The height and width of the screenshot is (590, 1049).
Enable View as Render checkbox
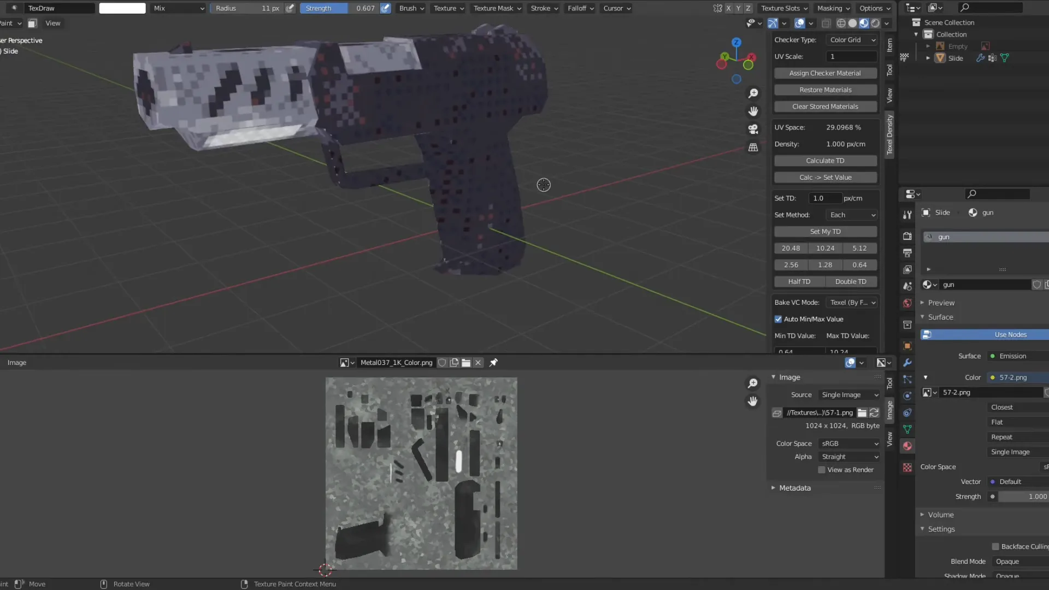click(821, 470)
